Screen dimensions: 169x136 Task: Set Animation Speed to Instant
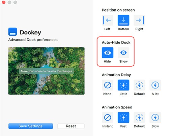[108, 117]
